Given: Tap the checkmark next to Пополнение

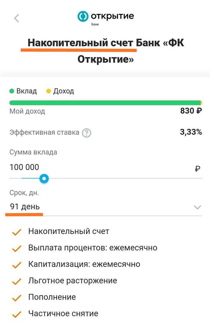Looking at the screenshot, I should 17,298.
